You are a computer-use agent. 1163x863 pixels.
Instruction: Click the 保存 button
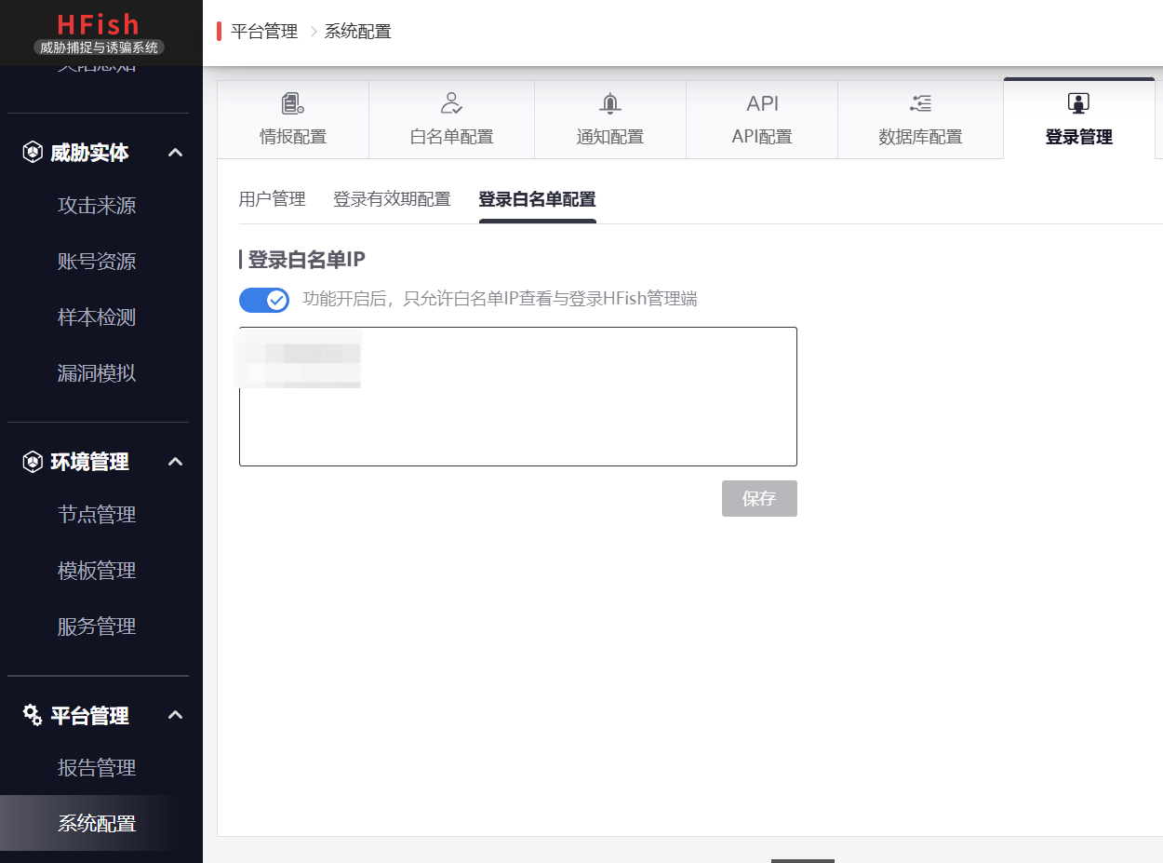[759, 498]
